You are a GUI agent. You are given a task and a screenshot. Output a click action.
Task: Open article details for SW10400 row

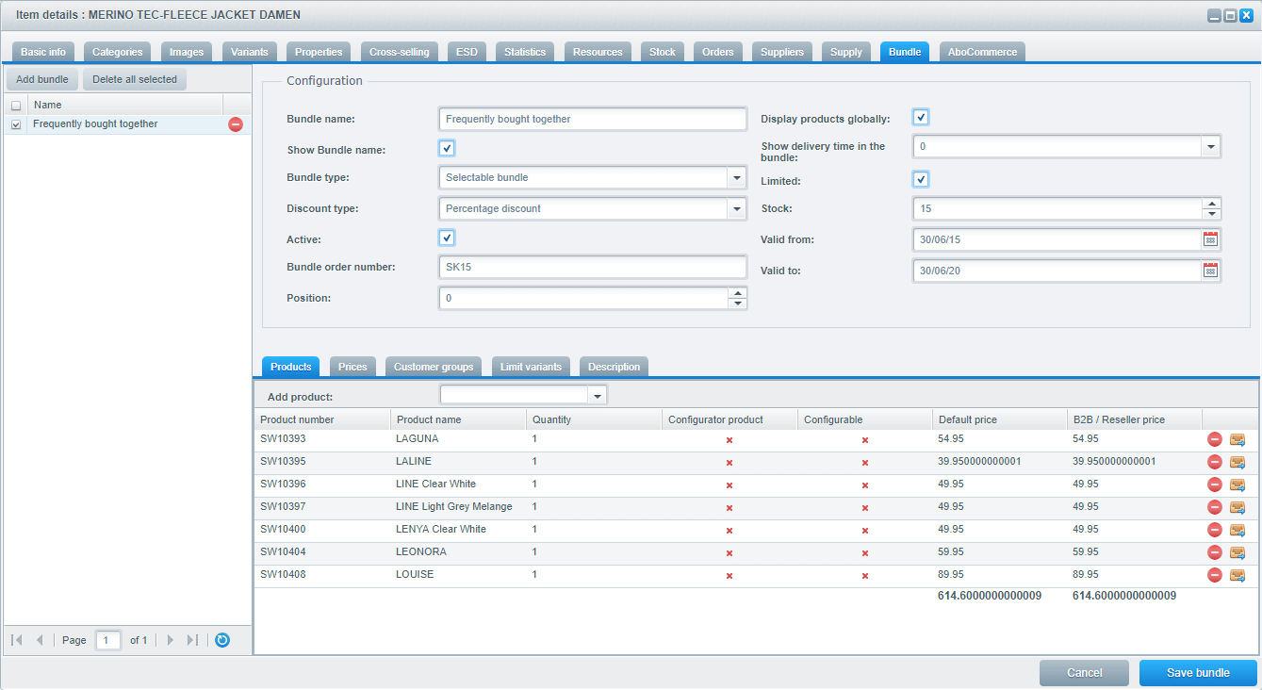pos(1237,530)
